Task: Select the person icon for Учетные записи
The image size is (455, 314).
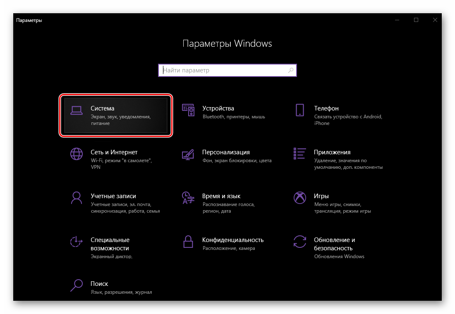Action: click(76, 198)
